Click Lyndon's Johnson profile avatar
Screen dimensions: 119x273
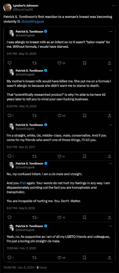pyautogui.click(x=7, y=7)
